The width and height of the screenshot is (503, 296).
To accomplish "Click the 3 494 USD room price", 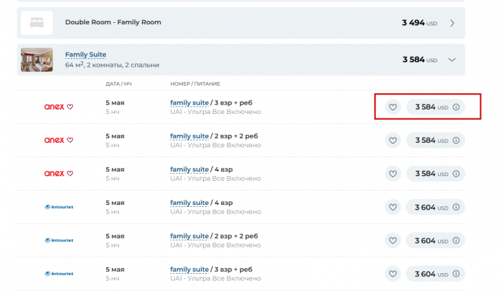I will 420,23.
